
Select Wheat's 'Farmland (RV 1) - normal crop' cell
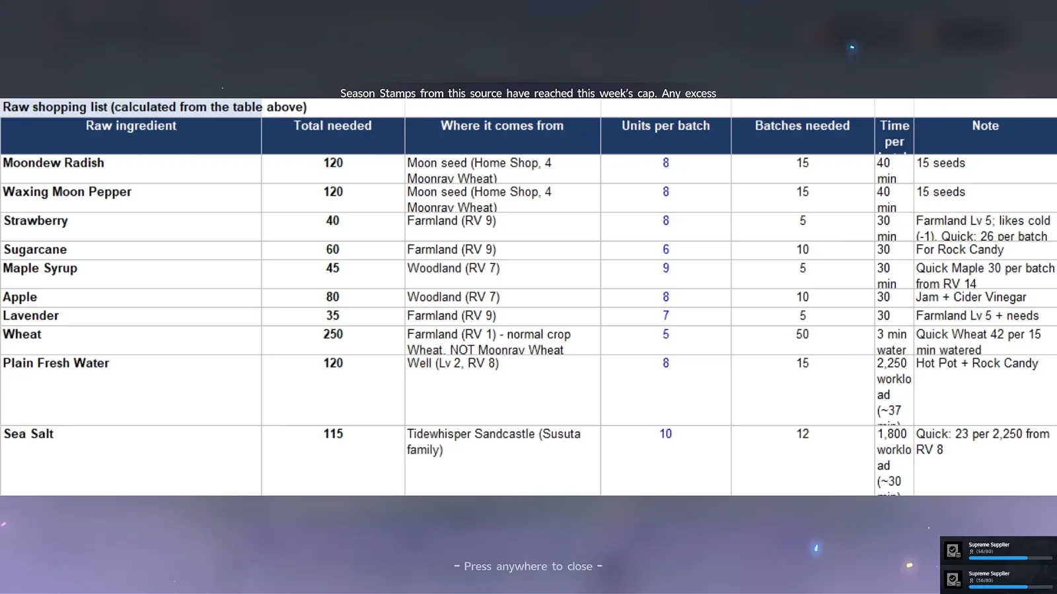click(503, 341)
